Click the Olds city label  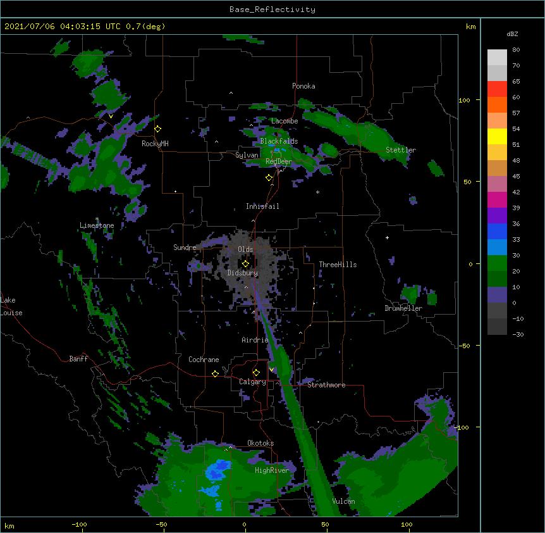[245, 249]
